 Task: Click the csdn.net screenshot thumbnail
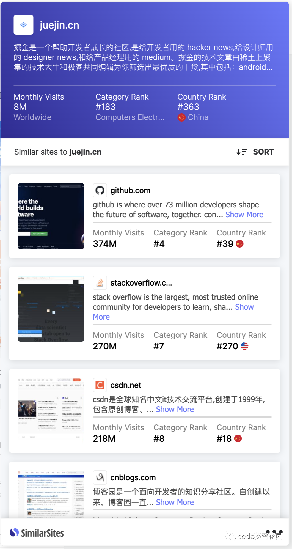coord(51,411)
